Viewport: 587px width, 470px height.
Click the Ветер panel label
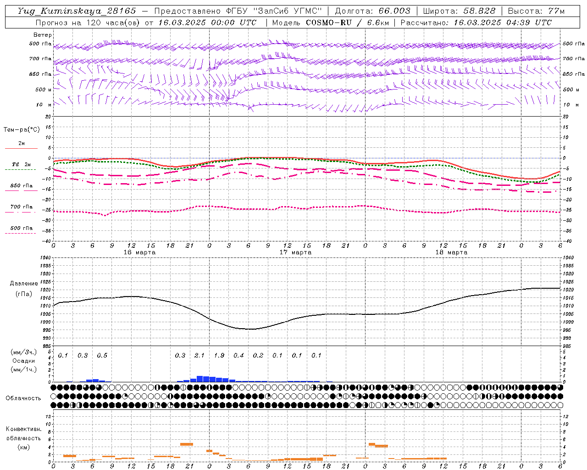click(43, 35)
